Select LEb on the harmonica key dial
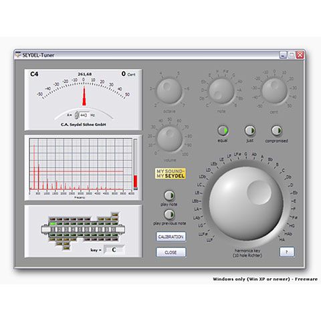The width and height of the screenshot is (321, 321). (x=213, y=164)
